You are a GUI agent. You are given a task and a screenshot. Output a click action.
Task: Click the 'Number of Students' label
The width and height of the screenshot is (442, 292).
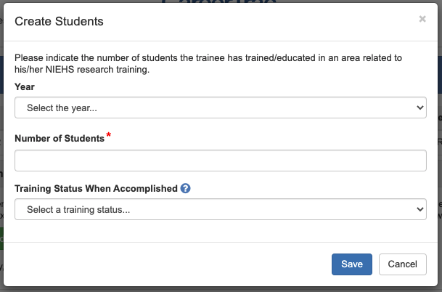click(x=60, y=138)
